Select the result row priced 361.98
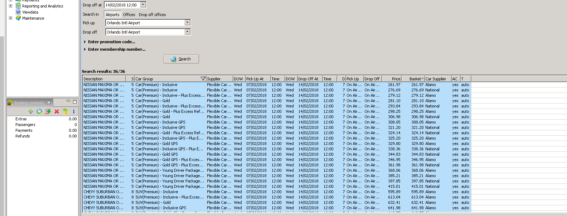The height and width of the screenshot is (216, 567). [277, 165]
